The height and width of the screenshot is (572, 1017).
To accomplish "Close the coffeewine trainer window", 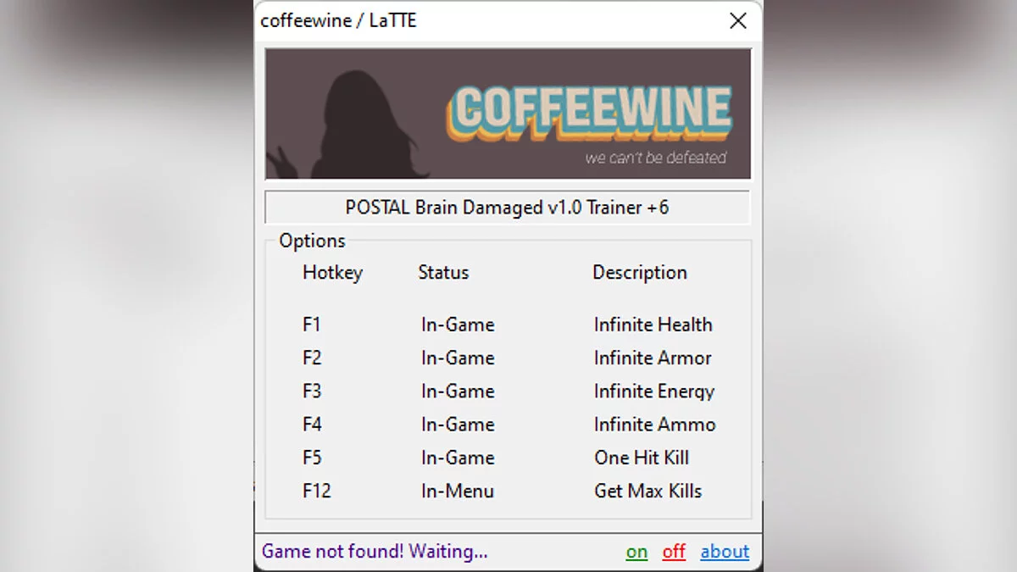I will 738,21.
